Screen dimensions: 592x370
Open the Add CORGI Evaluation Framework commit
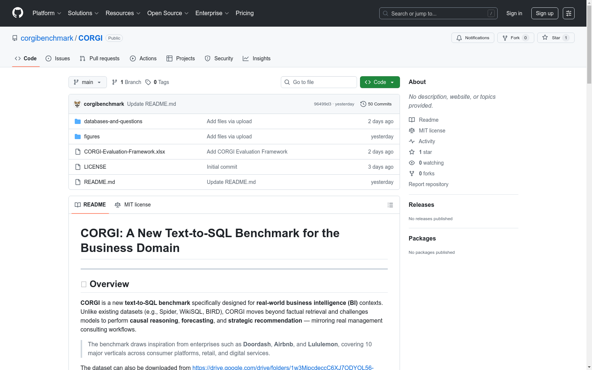click(247, 152)
